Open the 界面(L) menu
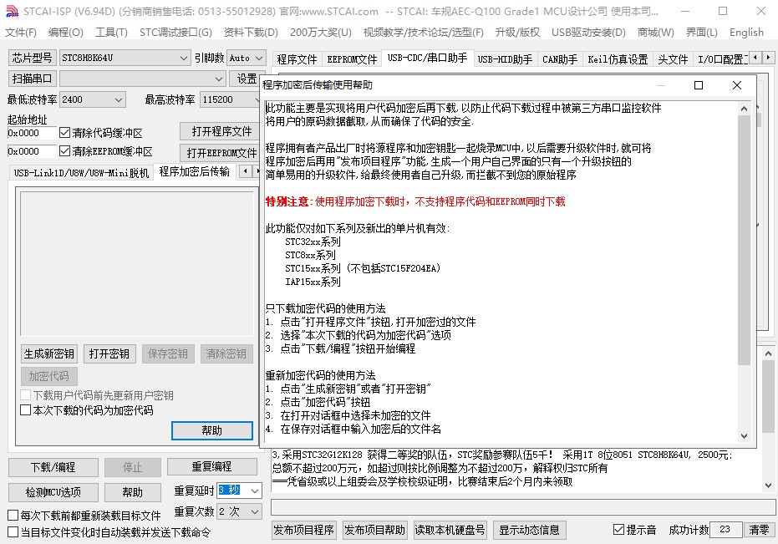This screenshot has width=778, height=544. click(x=702, y=33)
